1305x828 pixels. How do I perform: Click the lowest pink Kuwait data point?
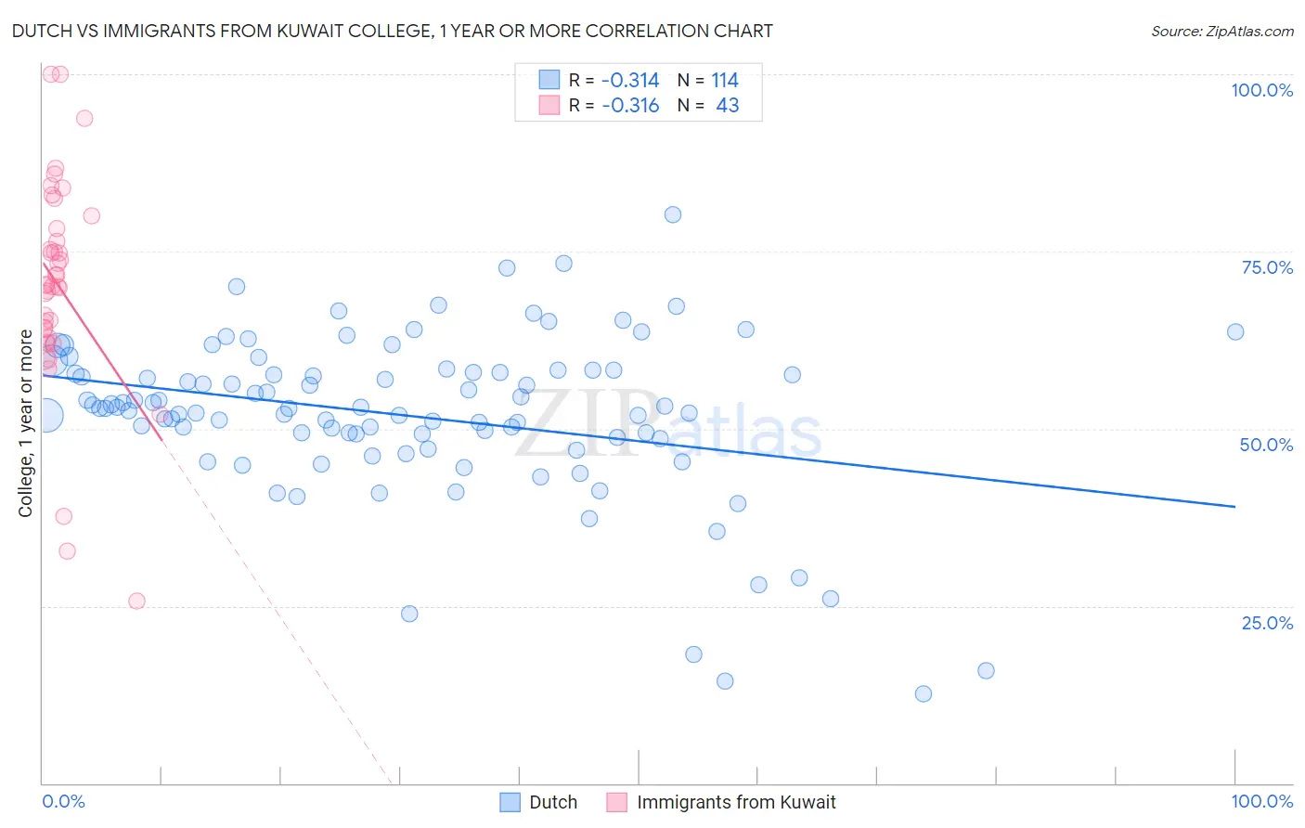136,601
